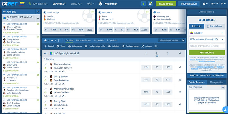Click REGISTRARSE button in registration form
Screen dimensions: 228x114
[207, 52]
